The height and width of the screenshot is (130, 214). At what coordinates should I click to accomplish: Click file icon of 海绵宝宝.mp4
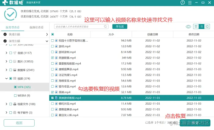pyautogui.click(x=56, y=81)
